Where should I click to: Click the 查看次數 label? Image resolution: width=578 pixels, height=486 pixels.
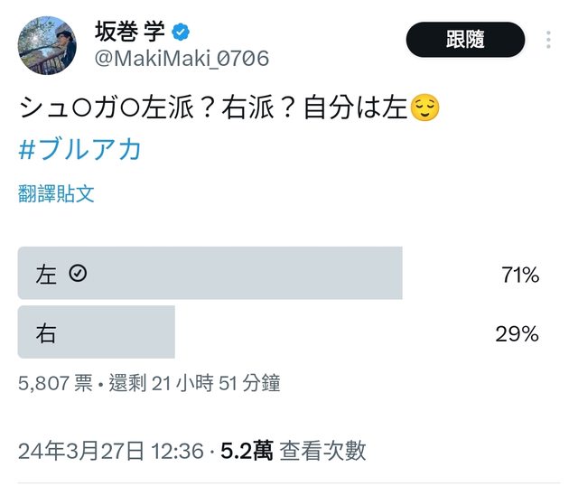pyautogui.click(x=322, y=451)
